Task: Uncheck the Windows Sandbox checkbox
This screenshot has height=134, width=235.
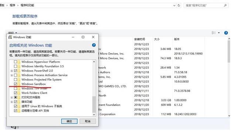Action: point(16,84)
